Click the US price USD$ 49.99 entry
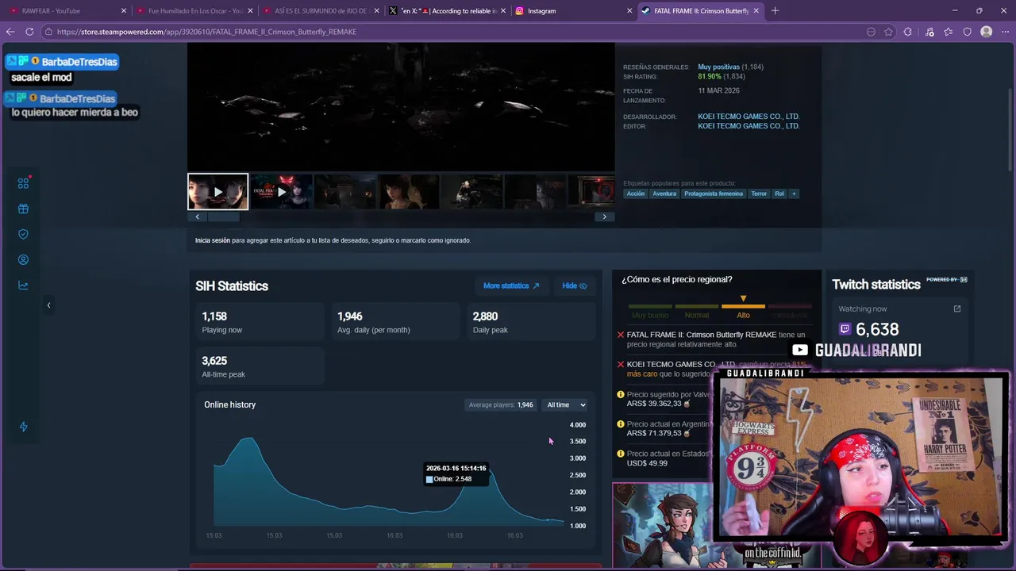1016x571 pixels. pyautogui.click(x=663, y=458)
